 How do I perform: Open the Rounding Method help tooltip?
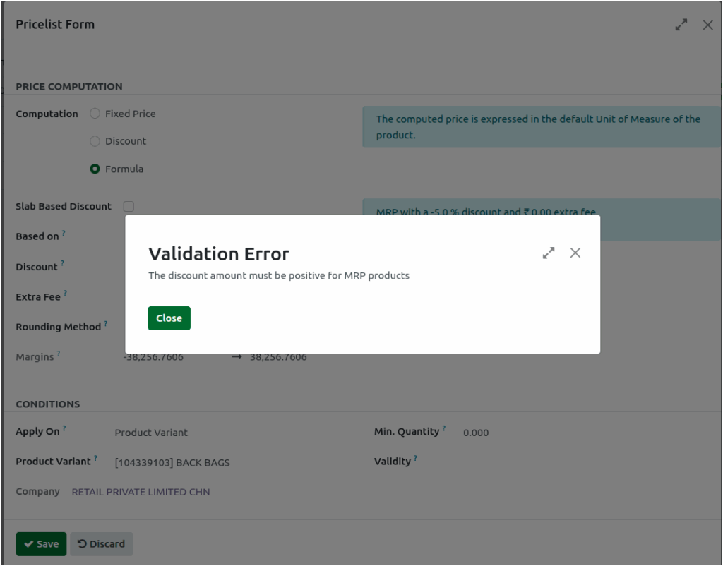104,322
